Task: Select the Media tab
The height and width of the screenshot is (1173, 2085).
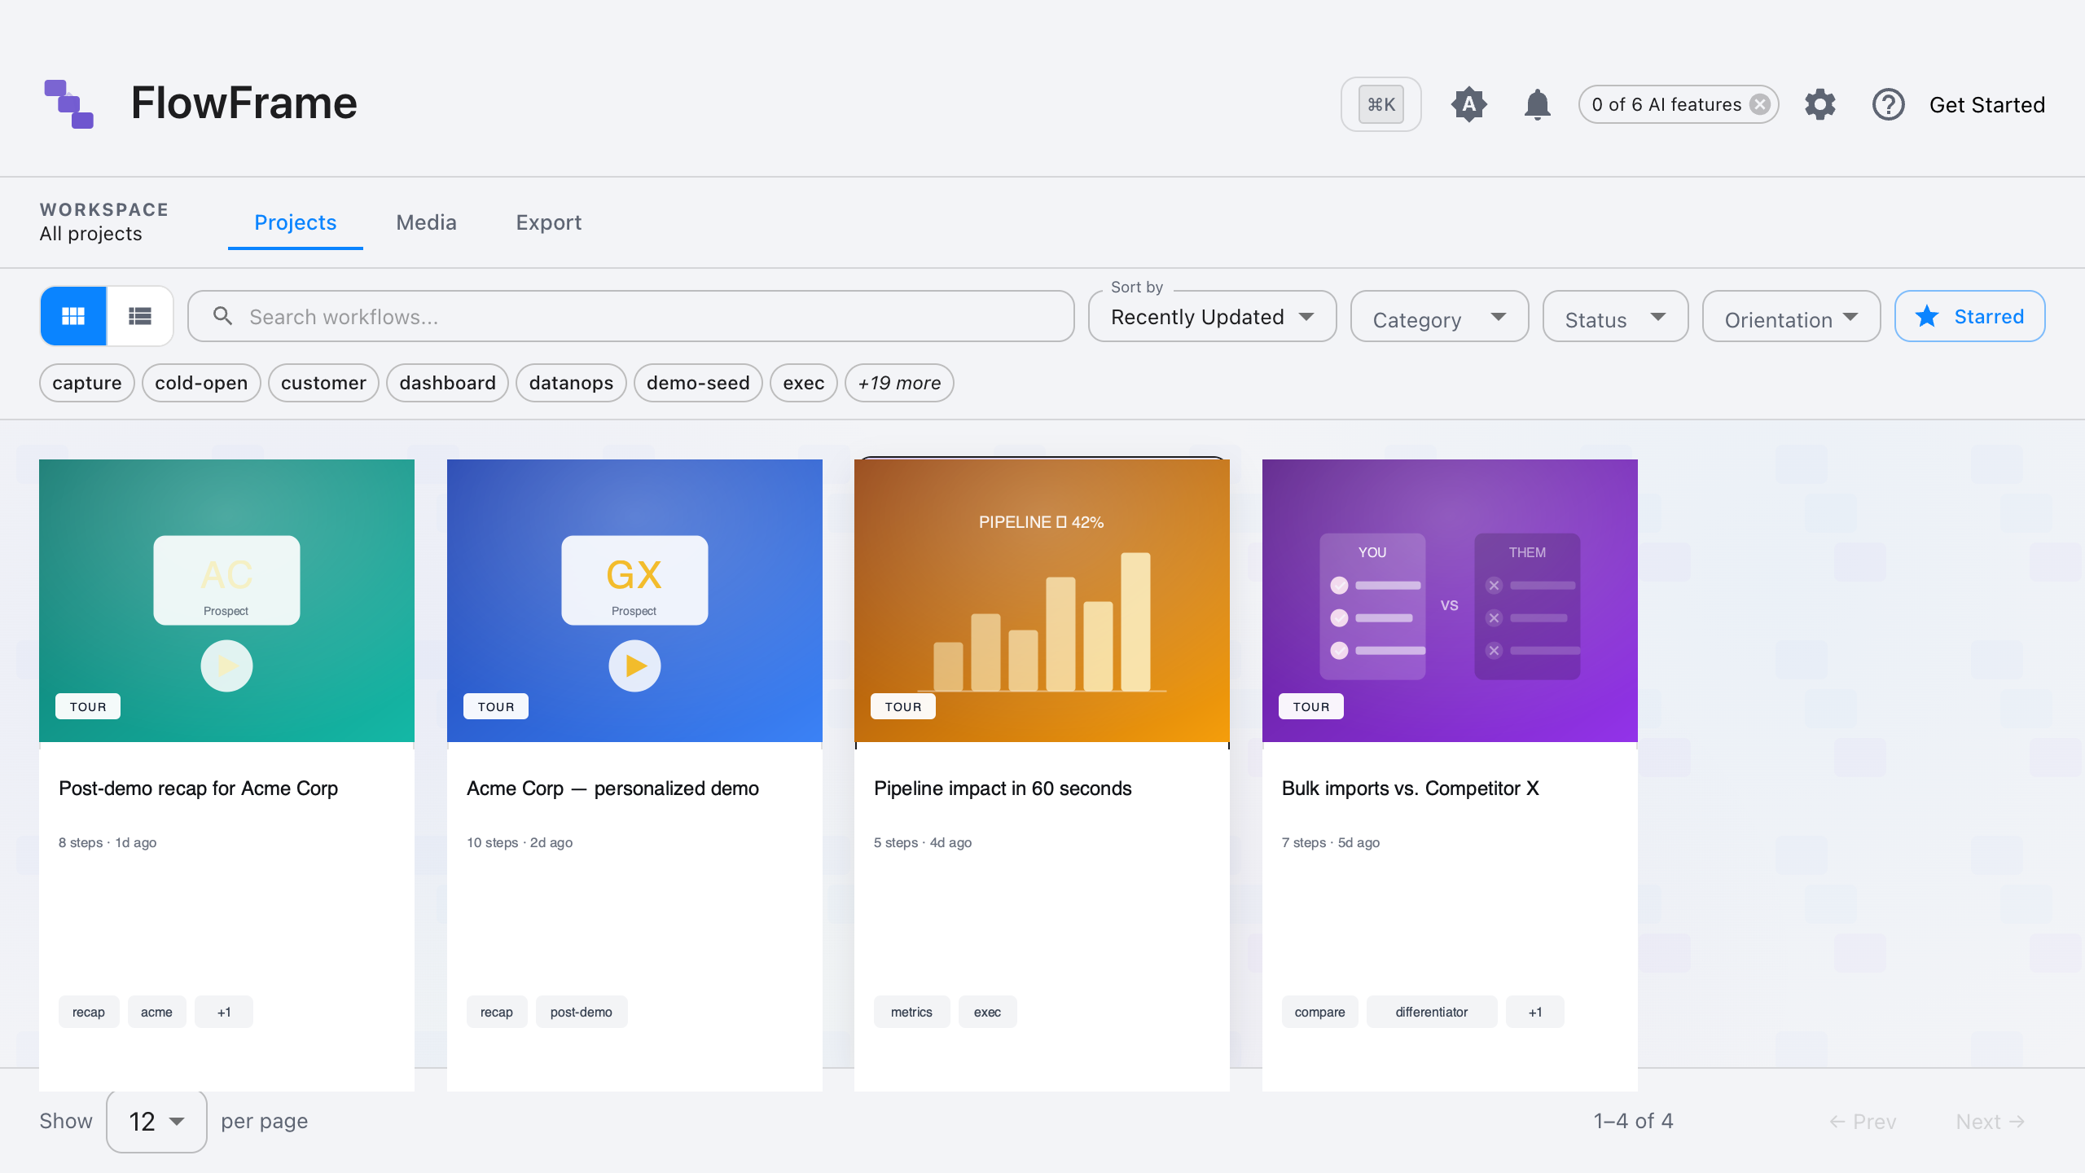Action: pos(426,222)
